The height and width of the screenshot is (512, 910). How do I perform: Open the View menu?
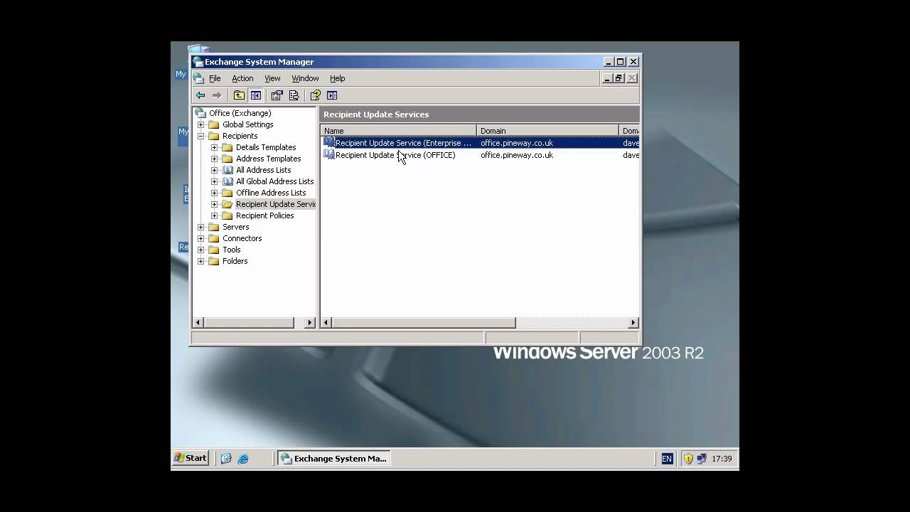pos(272,78)
